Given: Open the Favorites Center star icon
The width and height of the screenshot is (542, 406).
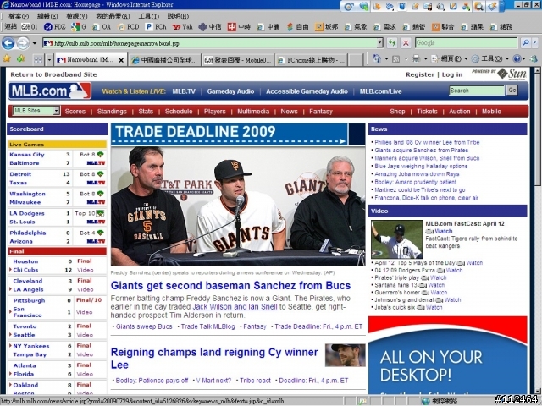Looking at the screenshot, I should coord(7,59).
